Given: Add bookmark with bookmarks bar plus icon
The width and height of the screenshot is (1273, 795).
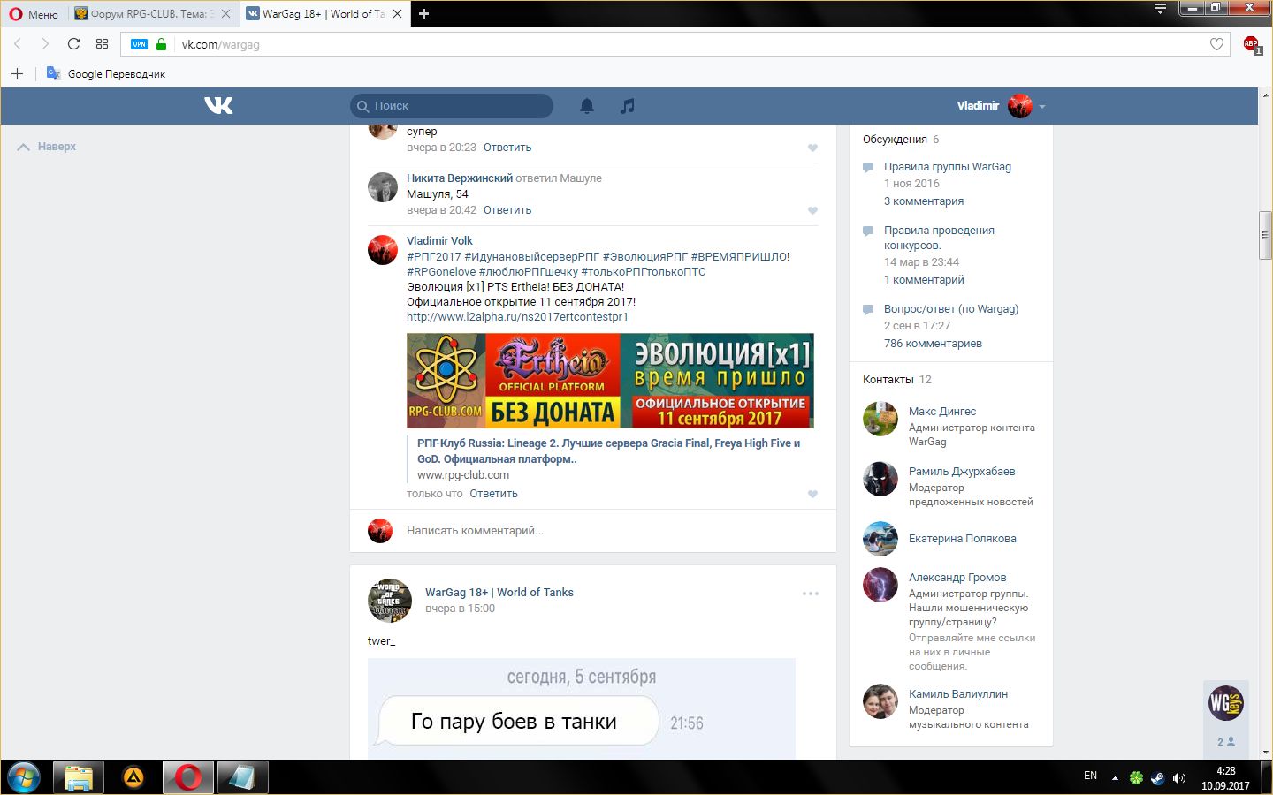Looking at the screenshot, I should pyautogui.click(x=17, y=73).
